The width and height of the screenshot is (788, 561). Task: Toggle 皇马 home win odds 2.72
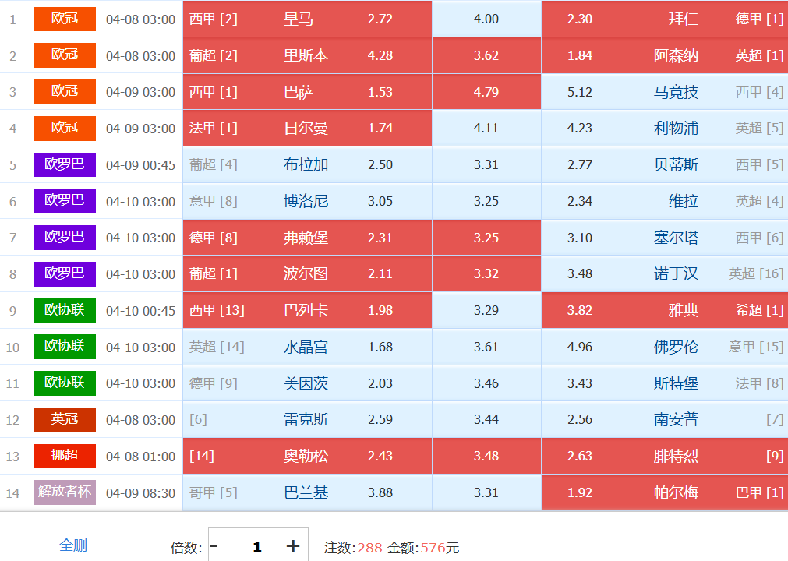pos(307,19)
